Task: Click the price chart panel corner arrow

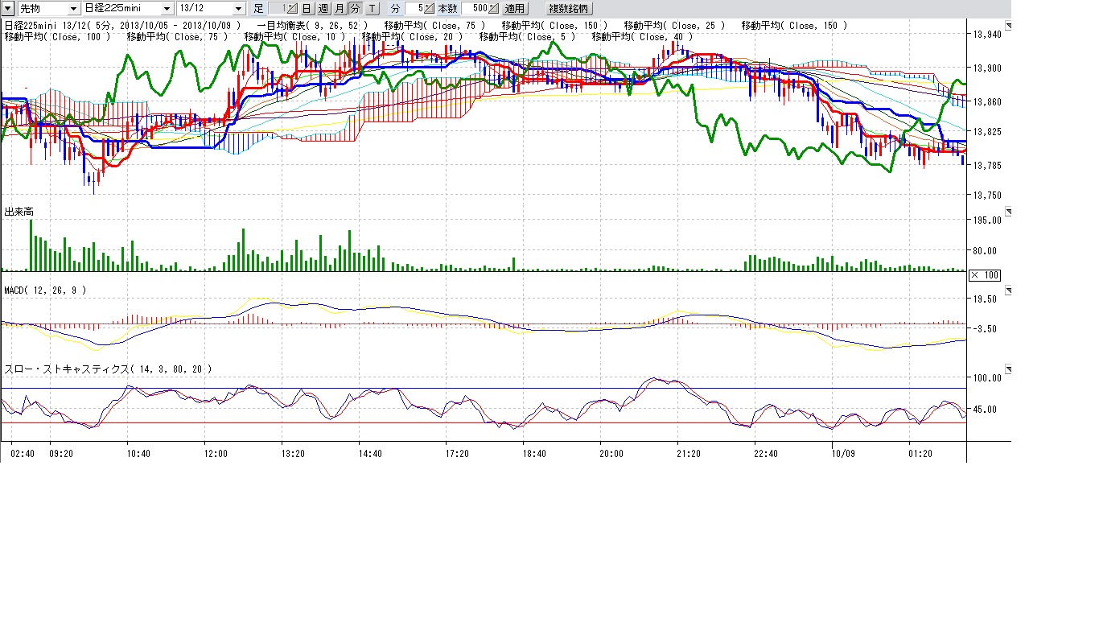Action: pyautogui.click(x=1010, y=27)
